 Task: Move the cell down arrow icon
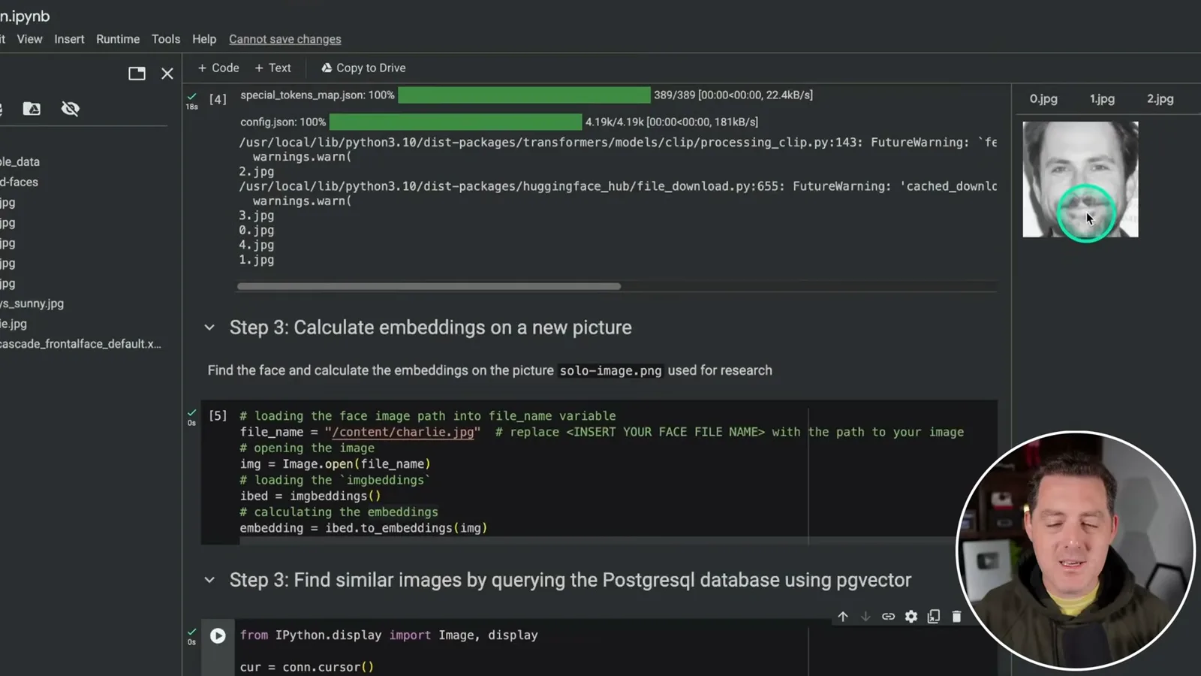pos(865,617)
